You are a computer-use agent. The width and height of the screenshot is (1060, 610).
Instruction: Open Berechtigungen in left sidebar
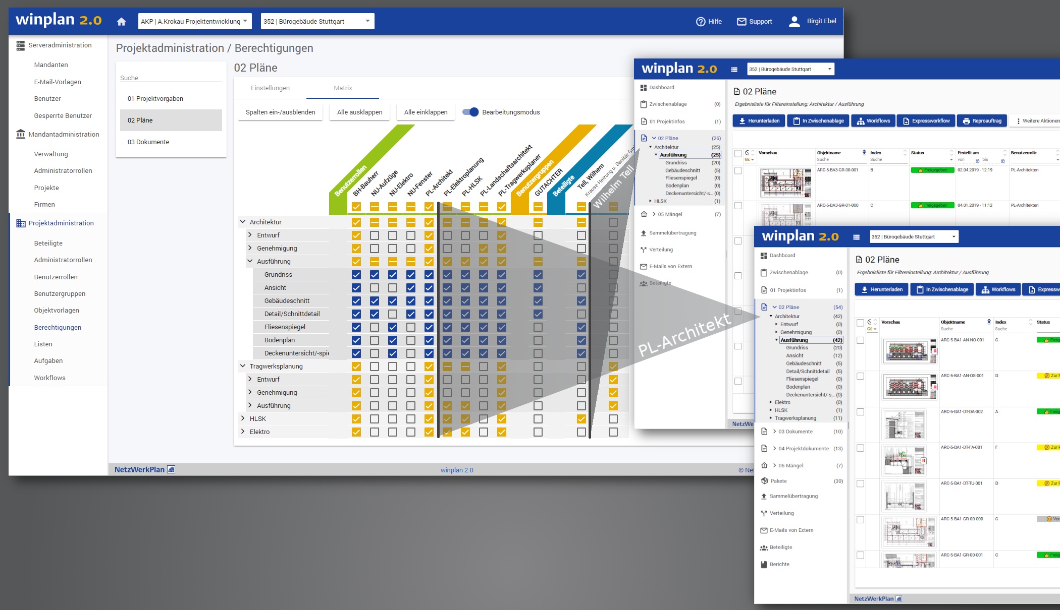[58, 327]
